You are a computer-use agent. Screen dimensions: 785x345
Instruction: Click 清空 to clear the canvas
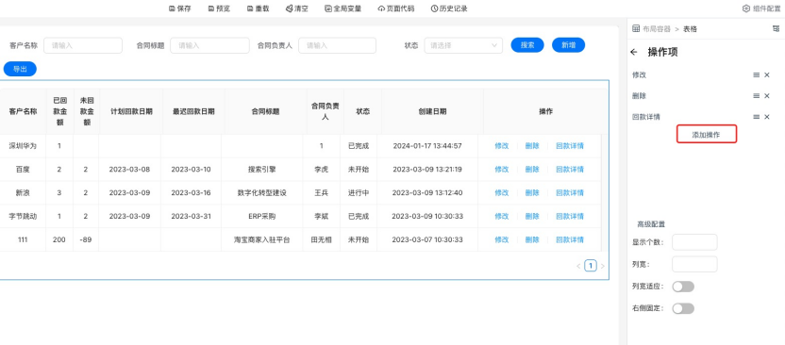tap(297, 8)
